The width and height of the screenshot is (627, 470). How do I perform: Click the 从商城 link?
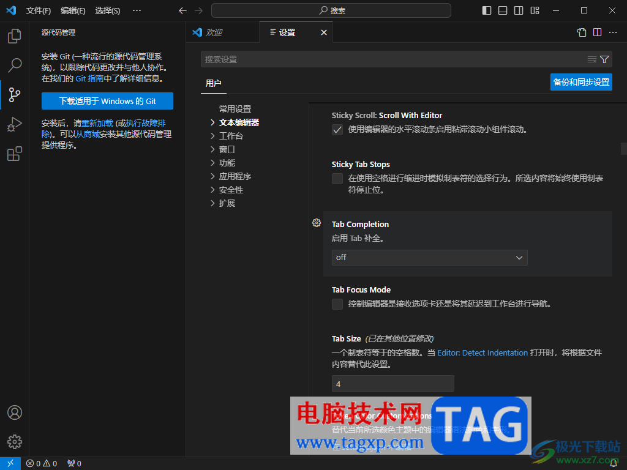pos(88,134)
